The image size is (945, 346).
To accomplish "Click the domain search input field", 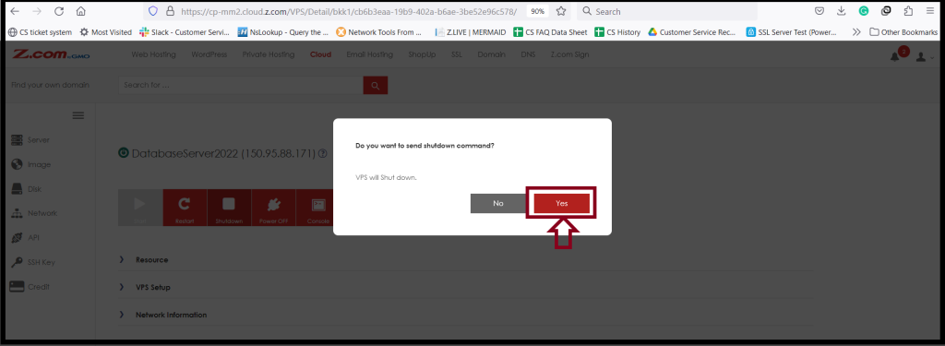I will point(241,86).
